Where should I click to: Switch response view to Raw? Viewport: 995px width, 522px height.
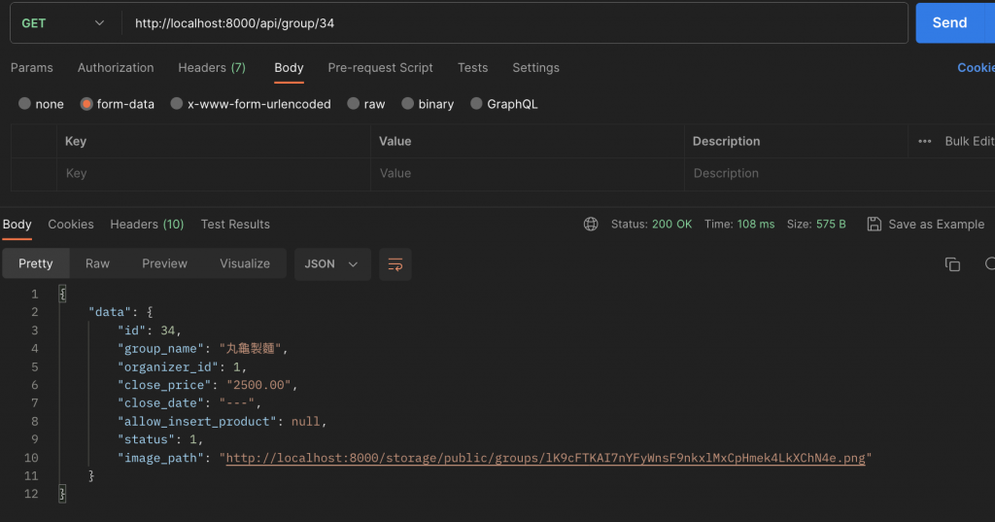98,263
